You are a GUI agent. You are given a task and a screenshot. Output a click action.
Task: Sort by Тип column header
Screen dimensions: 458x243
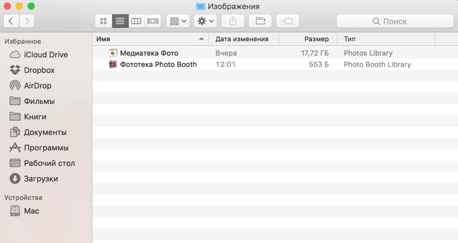click(386, 39)
